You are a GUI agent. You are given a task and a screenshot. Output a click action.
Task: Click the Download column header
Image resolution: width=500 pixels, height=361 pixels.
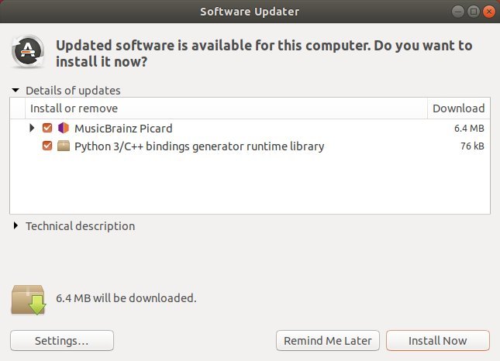click(x=459, y=108)
